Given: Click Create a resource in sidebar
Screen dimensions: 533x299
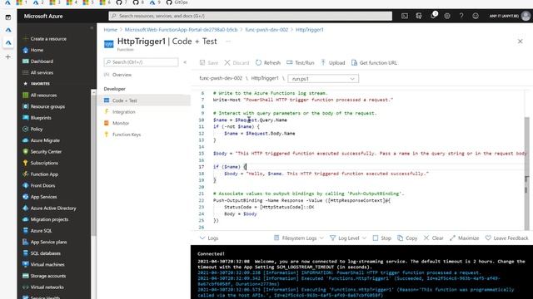Looking at the screenshot, I should (x=45, y=39).
